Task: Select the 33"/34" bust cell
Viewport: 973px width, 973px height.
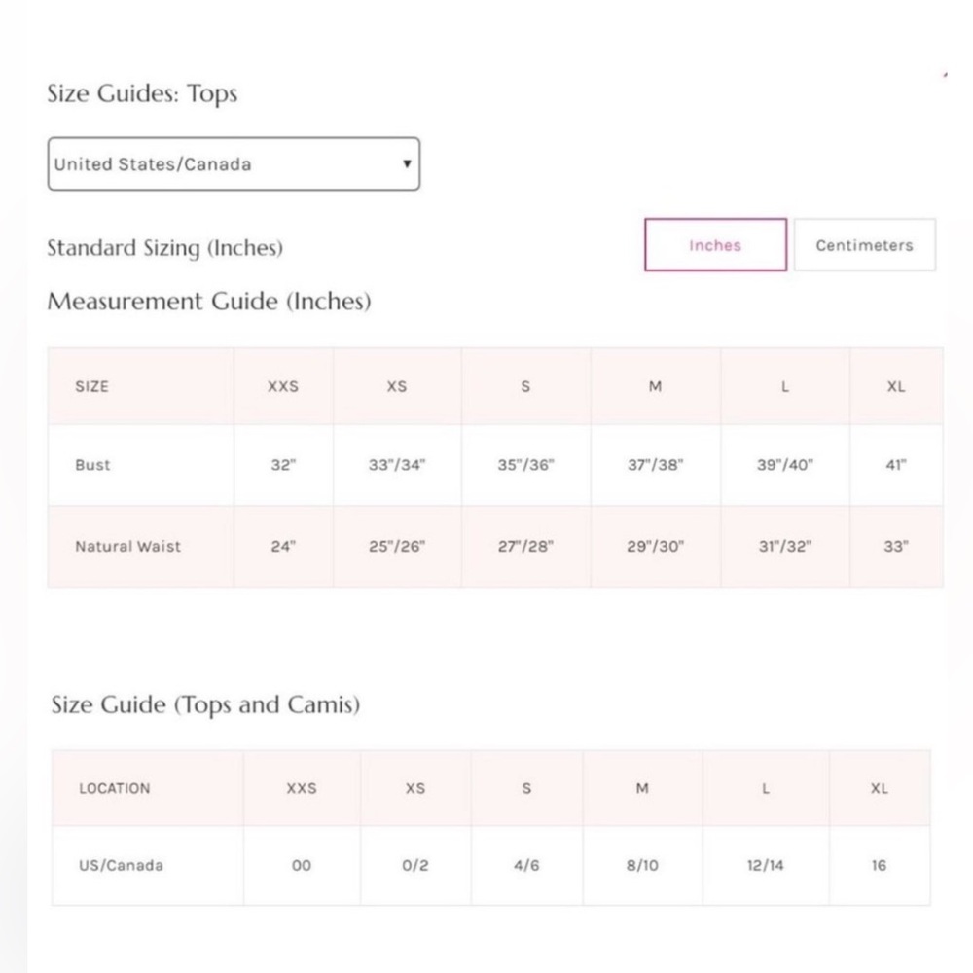Action: [x=397, y=465]
